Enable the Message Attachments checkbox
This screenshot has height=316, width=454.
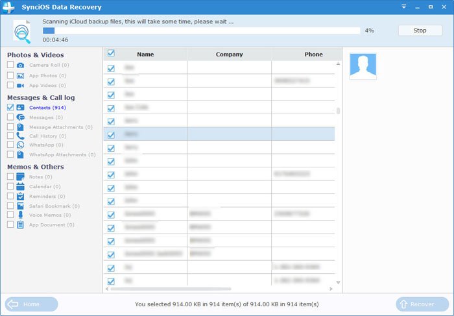tap(10, 127)
